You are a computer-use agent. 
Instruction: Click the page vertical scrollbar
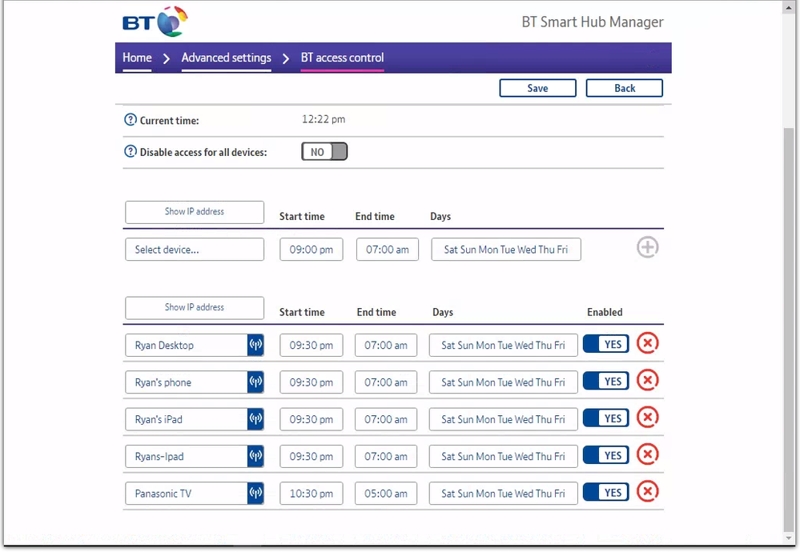point(789,330)
